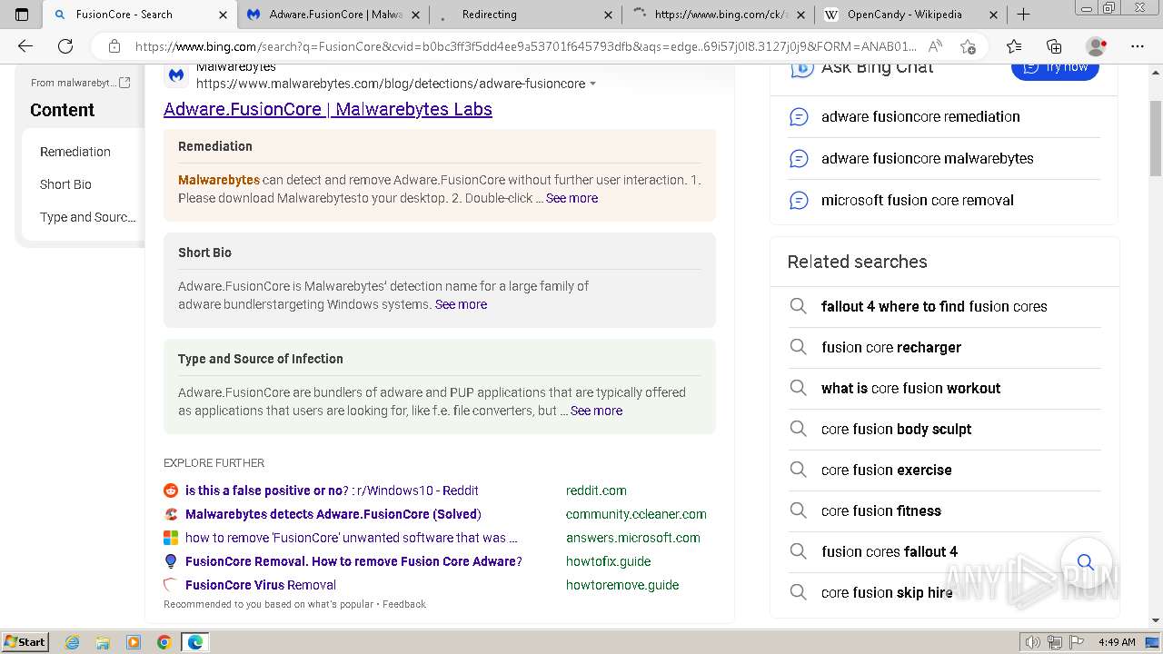Image resolution: width=1163 pixels, height=654 pixels.
Task: Open File Explorer from taskbar
Action: 103,642
